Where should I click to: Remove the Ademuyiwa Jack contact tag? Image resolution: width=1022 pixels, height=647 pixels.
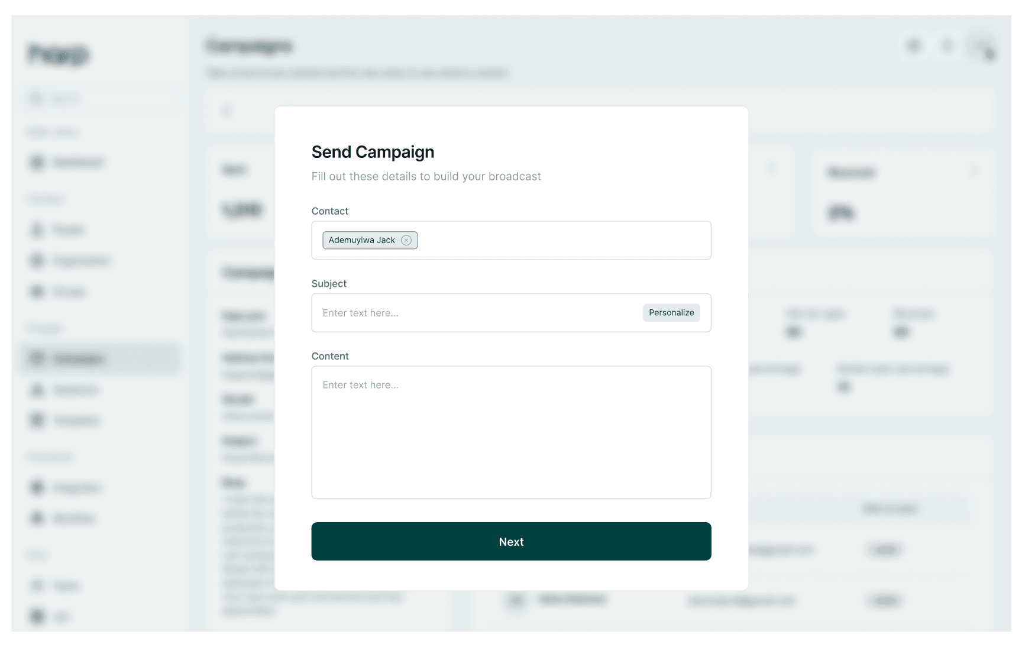tap(406, 240)
